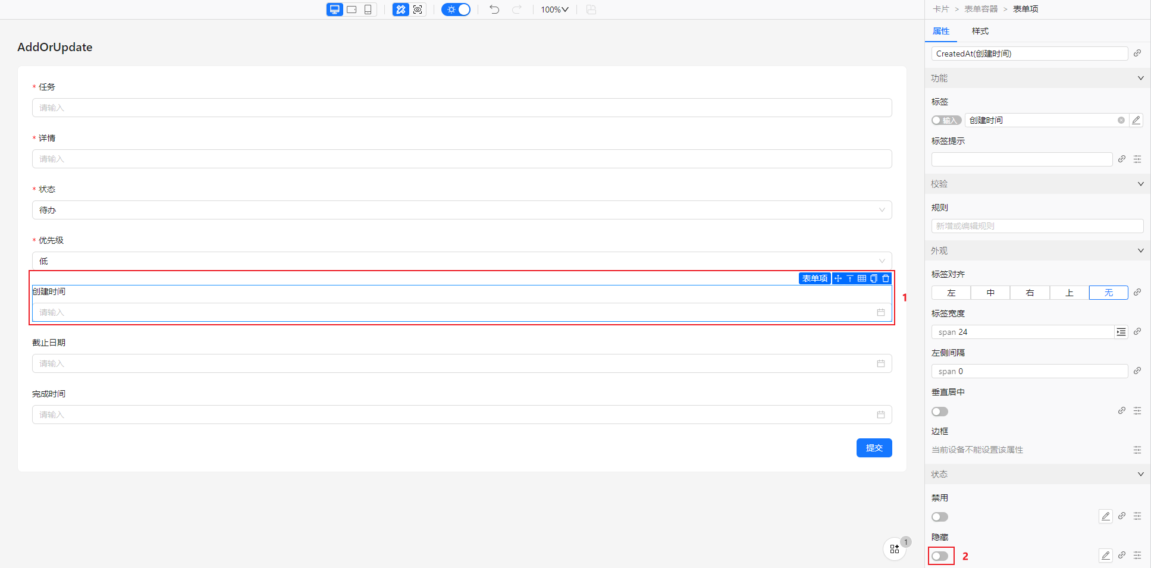Image resolution: width=1151 pixels, height=568 pixels.
Task: Click the undo arrow in toolbar
Action: tap(494, 10)
